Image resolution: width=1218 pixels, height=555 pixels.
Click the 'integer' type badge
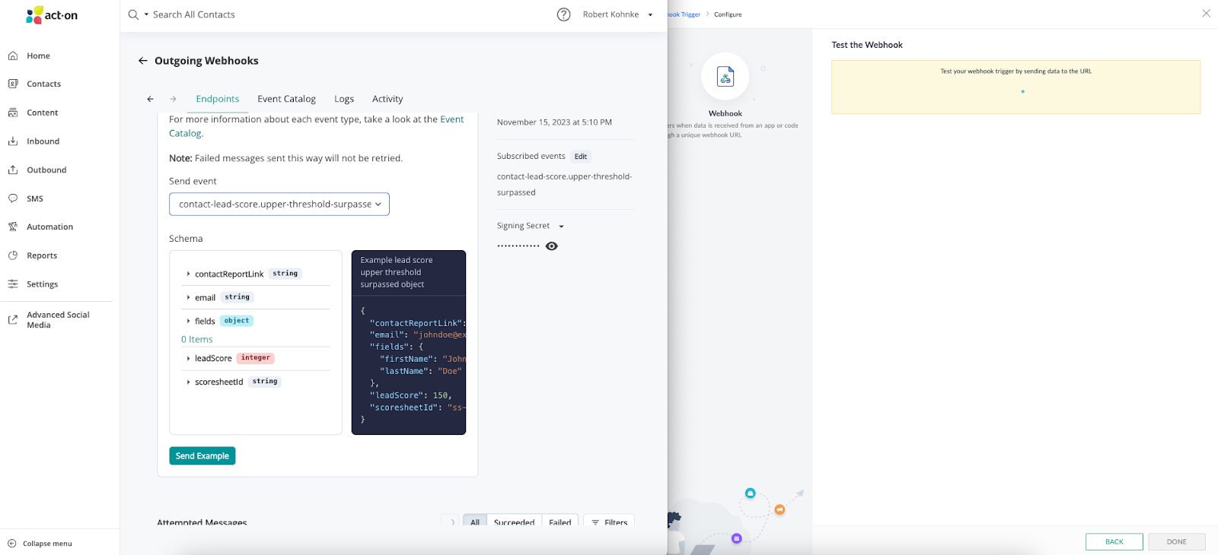(x=256, y=358)
